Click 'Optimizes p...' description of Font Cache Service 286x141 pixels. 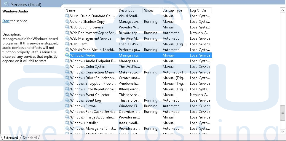click(129, 112)
